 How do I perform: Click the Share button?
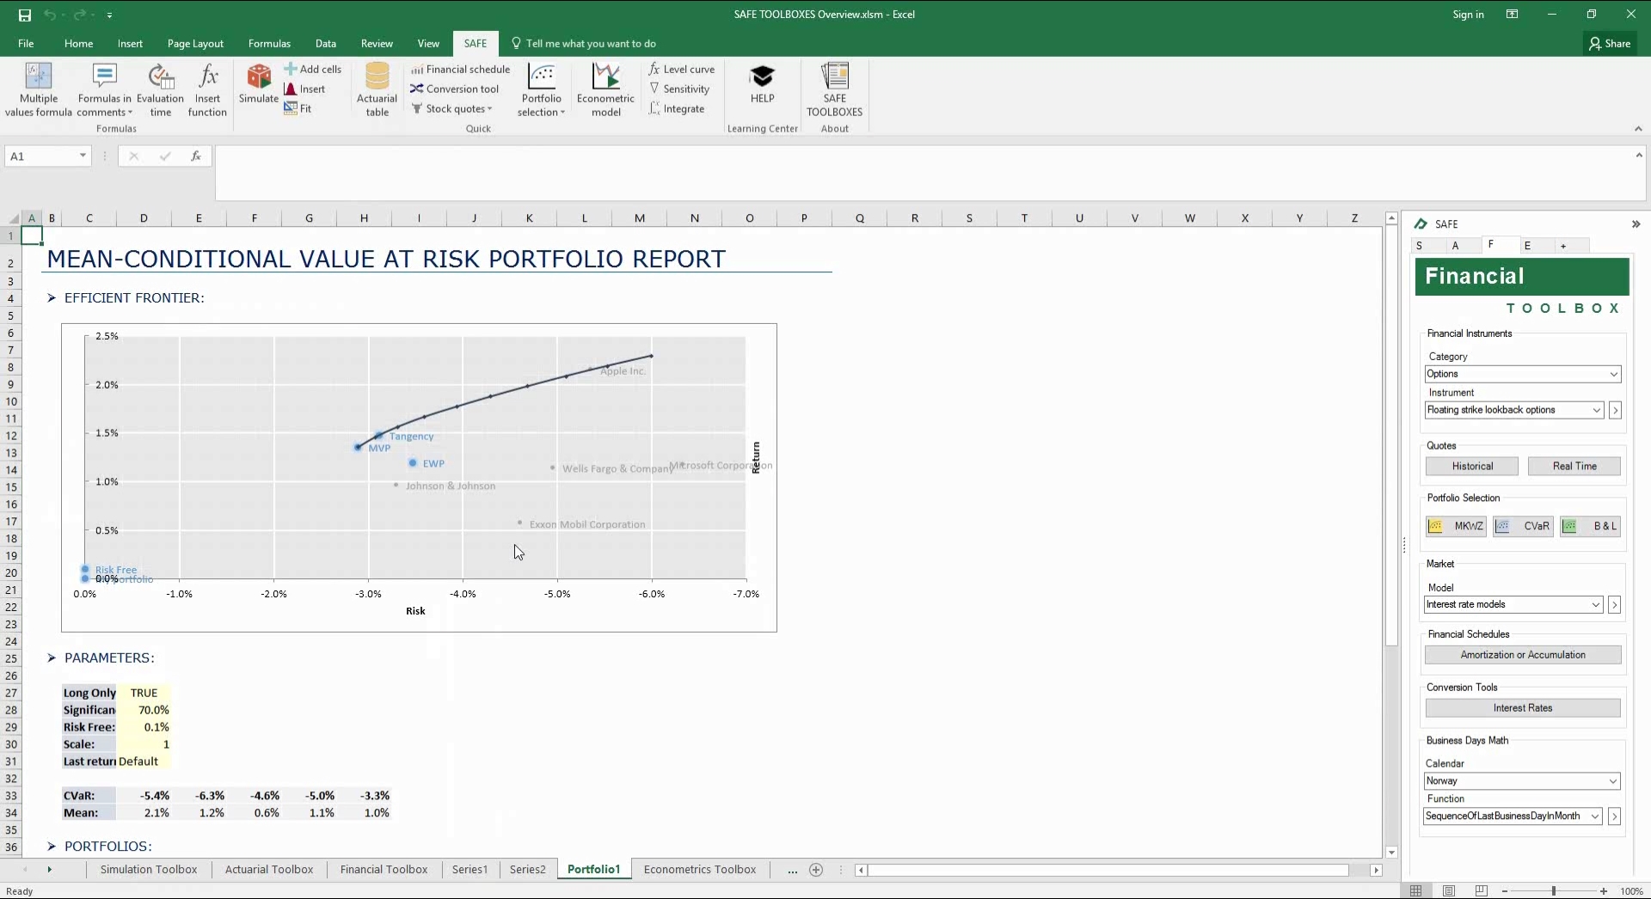click(x=1610, y=43)
